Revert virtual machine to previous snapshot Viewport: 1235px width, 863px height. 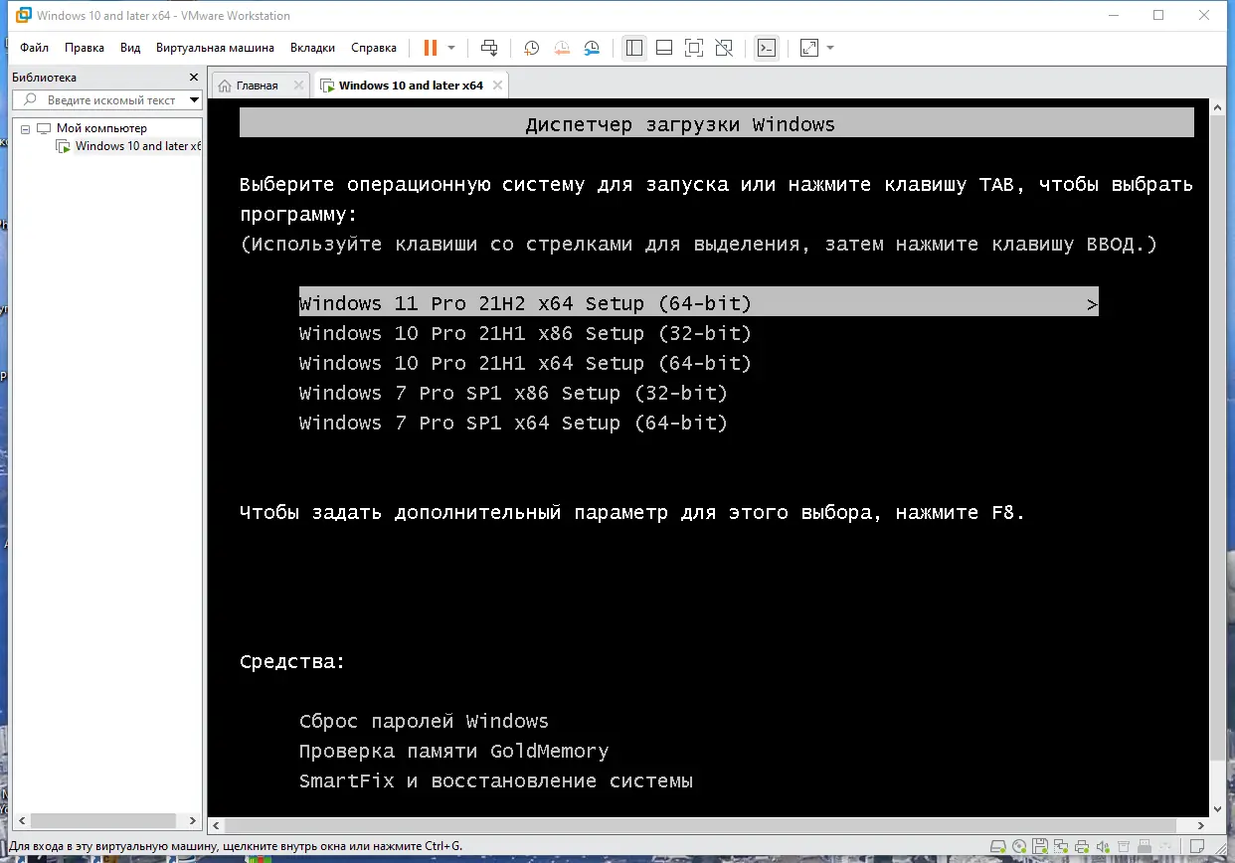click(x=562, y=48)
